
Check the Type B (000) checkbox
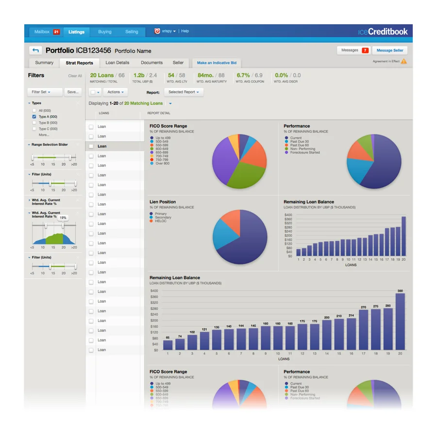(x=34, y=123)
